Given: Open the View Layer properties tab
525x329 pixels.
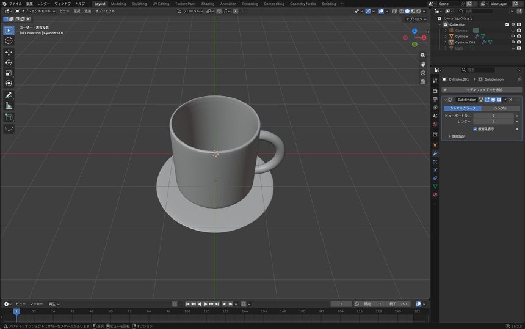Looking at the screenshot, I should (x=435, y=108).
